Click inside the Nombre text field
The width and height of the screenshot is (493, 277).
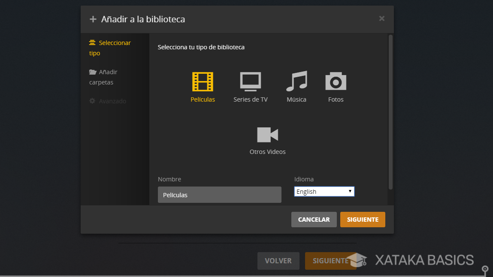click(x=219, y=195)
